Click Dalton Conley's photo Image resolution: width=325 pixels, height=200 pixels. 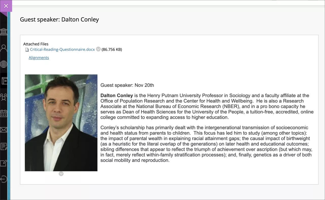(x=61, y=123)
